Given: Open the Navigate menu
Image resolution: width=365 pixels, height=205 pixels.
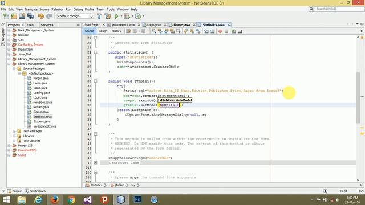Looking at the screenshot, I should [31, 9].
